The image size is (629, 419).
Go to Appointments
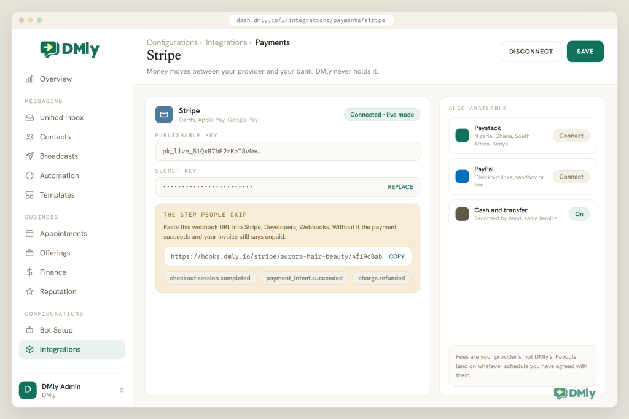click(x=72, y=233)
